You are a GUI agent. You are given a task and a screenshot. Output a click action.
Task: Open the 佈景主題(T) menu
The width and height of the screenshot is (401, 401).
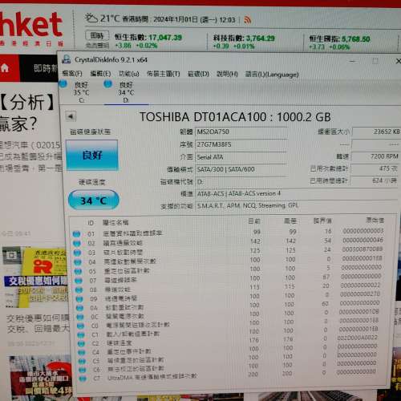[x=164, y=74]
